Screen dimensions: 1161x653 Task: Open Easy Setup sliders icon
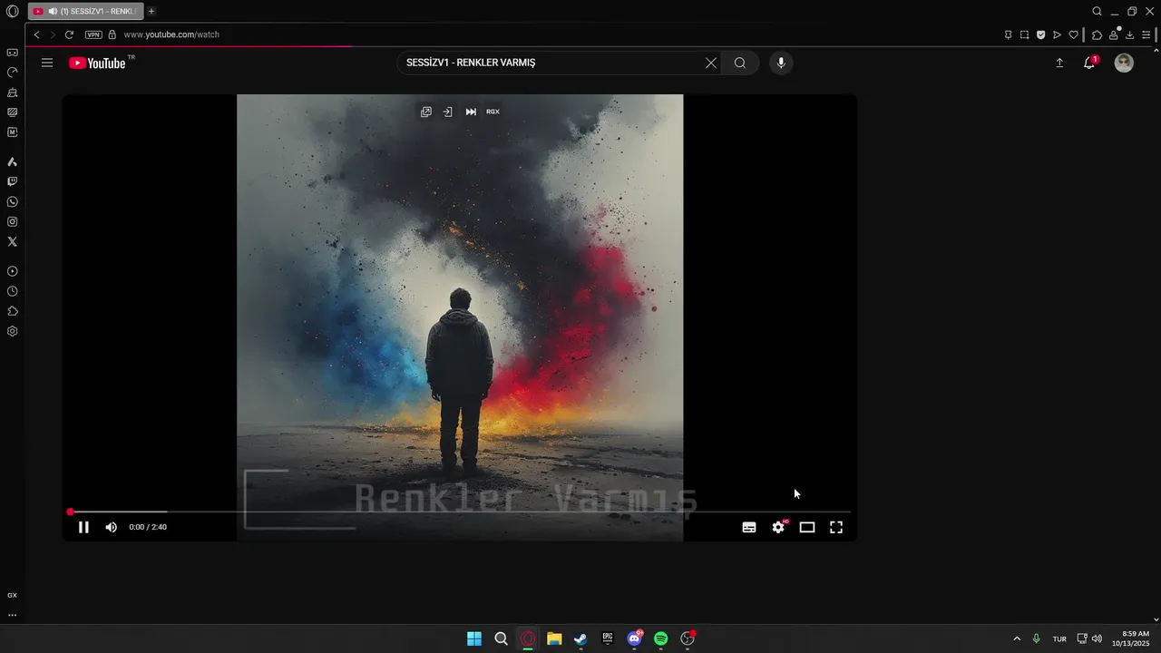(x=1146, y=34)
